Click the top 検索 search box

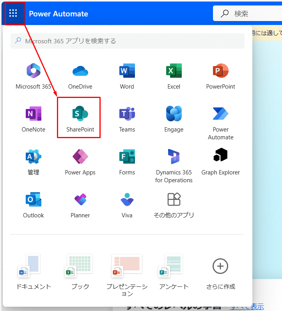(248, 14)
